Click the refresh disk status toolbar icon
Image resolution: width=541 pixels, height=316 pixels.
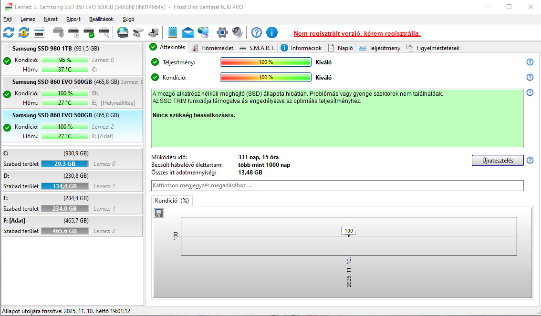(9, 33)
